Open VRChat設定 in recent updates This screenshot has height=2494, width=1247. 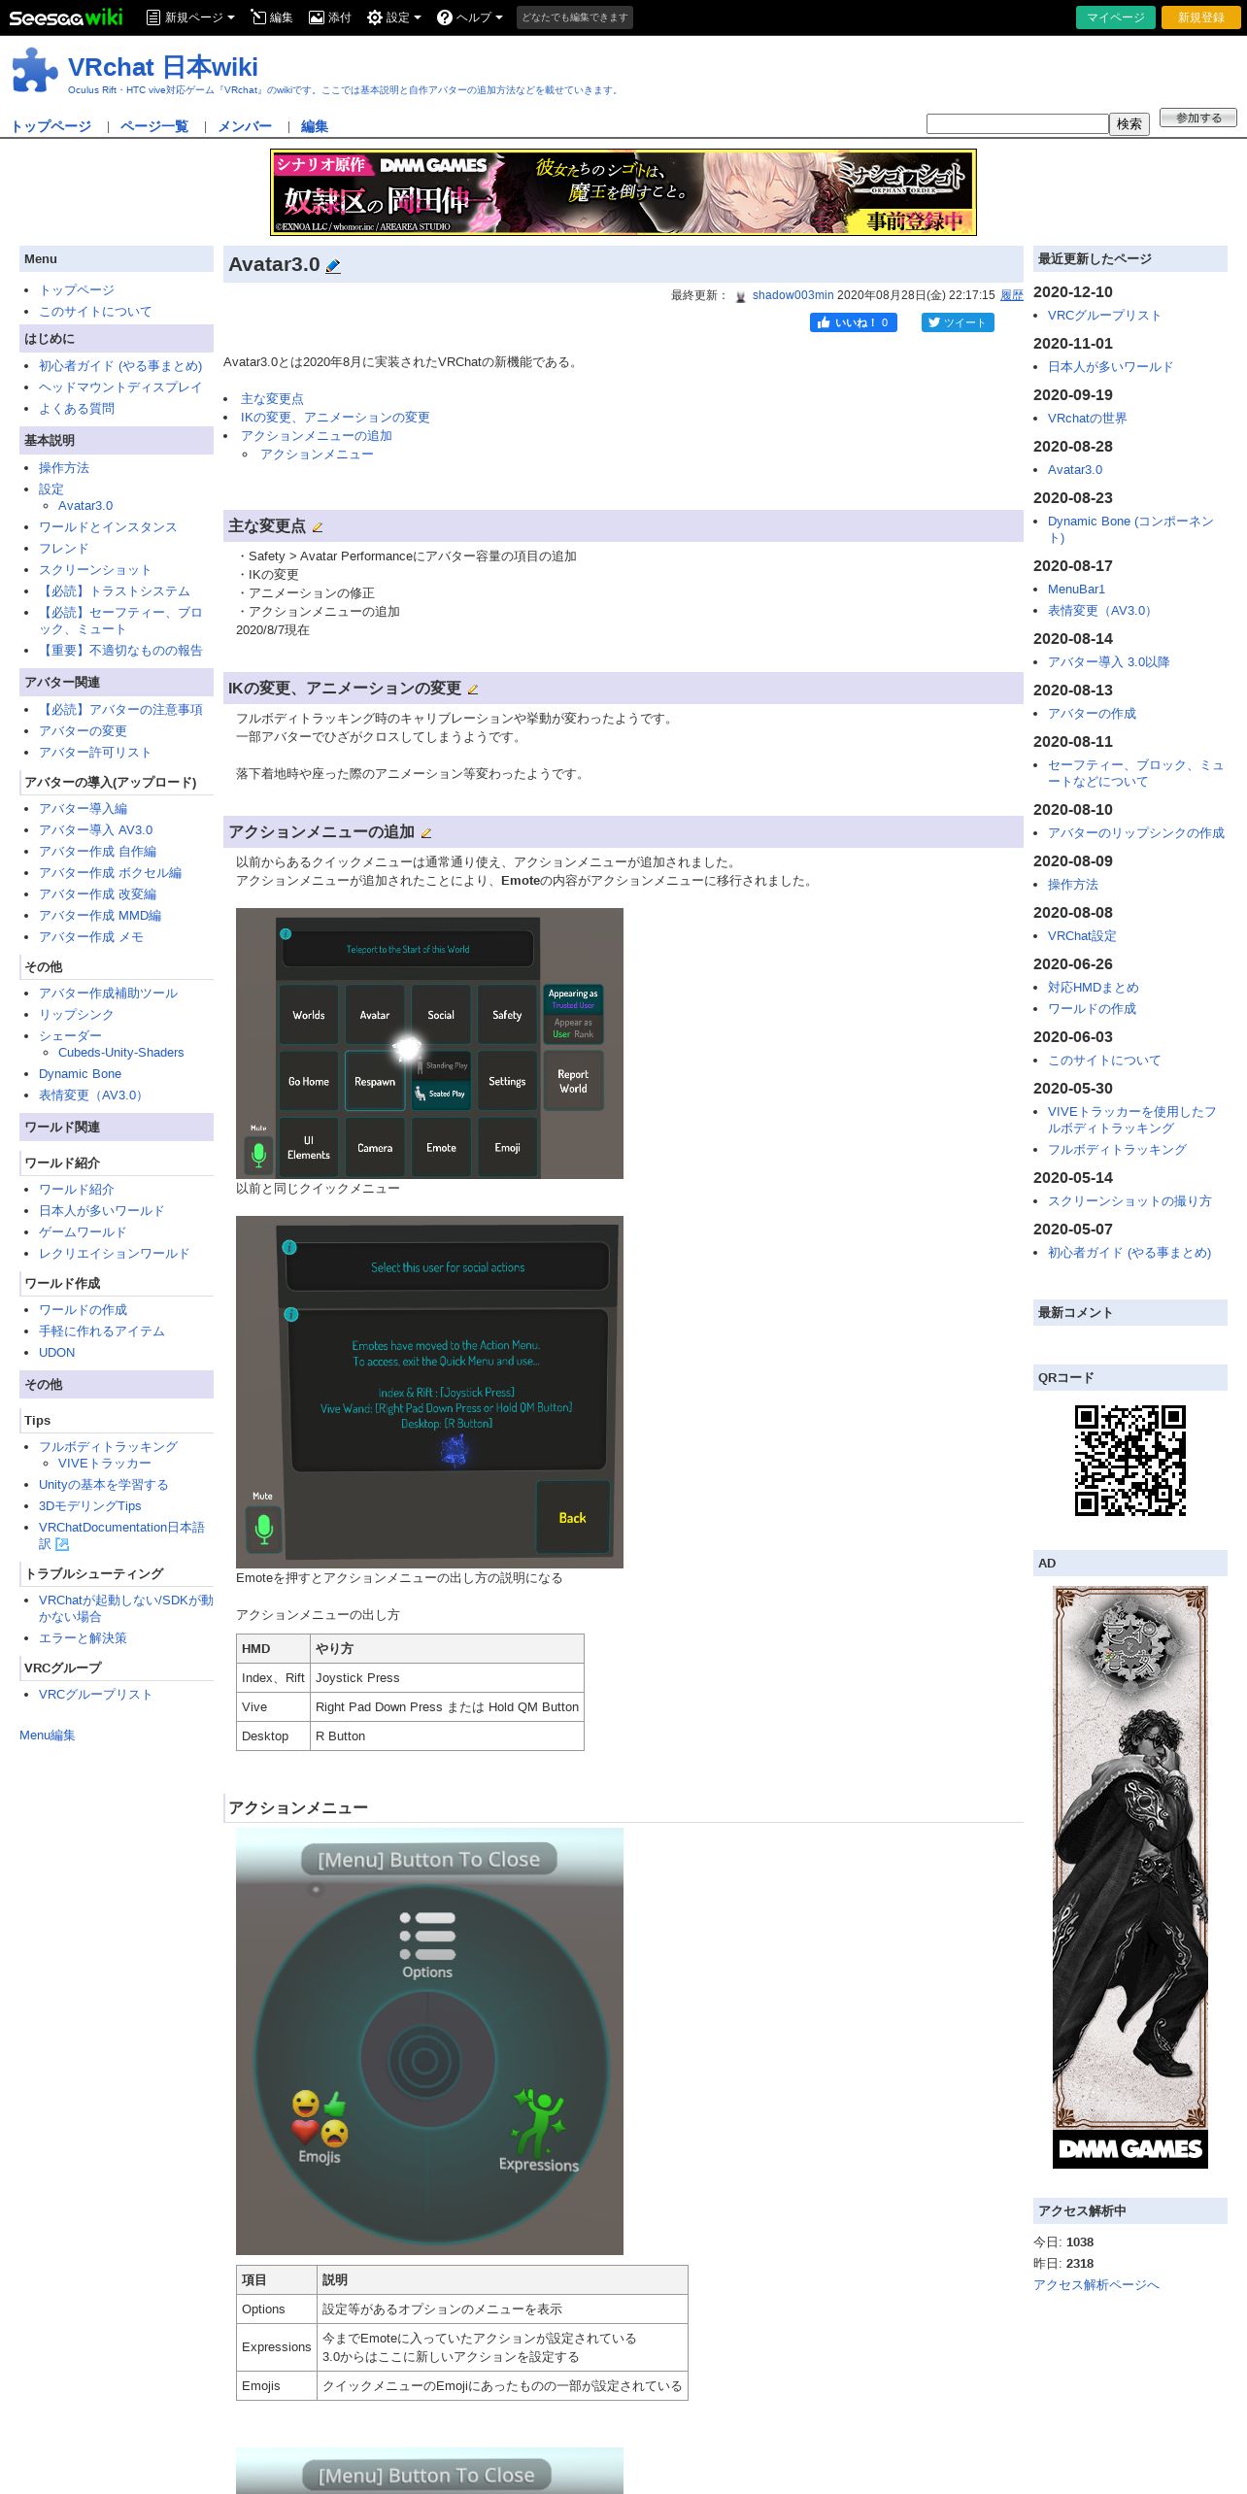tap(1082, 936)
